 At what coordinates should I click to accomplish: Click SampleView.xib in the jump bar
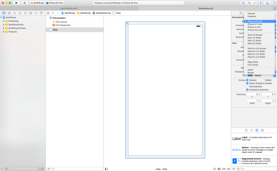click(102, 13)
